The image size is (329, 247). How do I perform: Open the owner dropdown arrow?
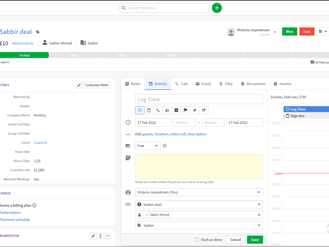(275, 32)
